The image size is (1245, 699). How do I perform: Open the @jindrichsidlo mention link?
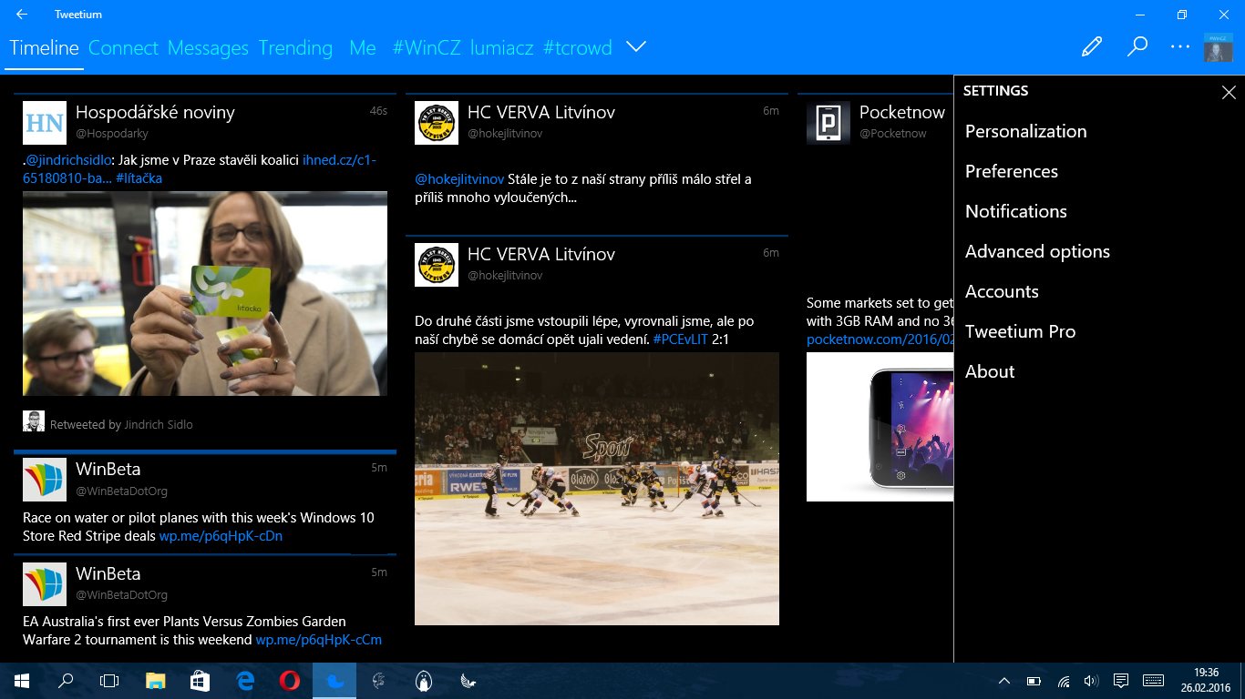pyautogui.click(x=68, y=160)
